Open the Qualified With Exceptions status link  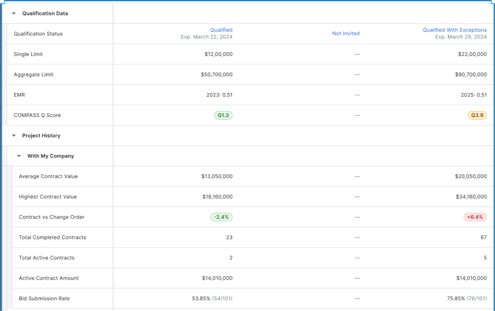coord(455,30)
